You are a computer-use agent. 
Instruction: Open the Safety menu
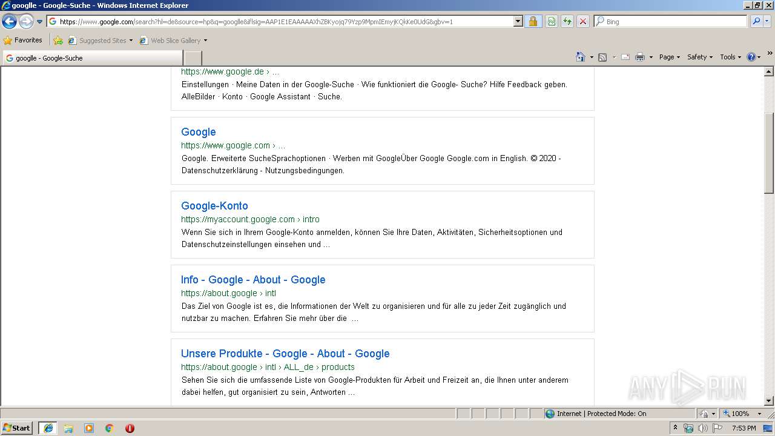point(701,57)
